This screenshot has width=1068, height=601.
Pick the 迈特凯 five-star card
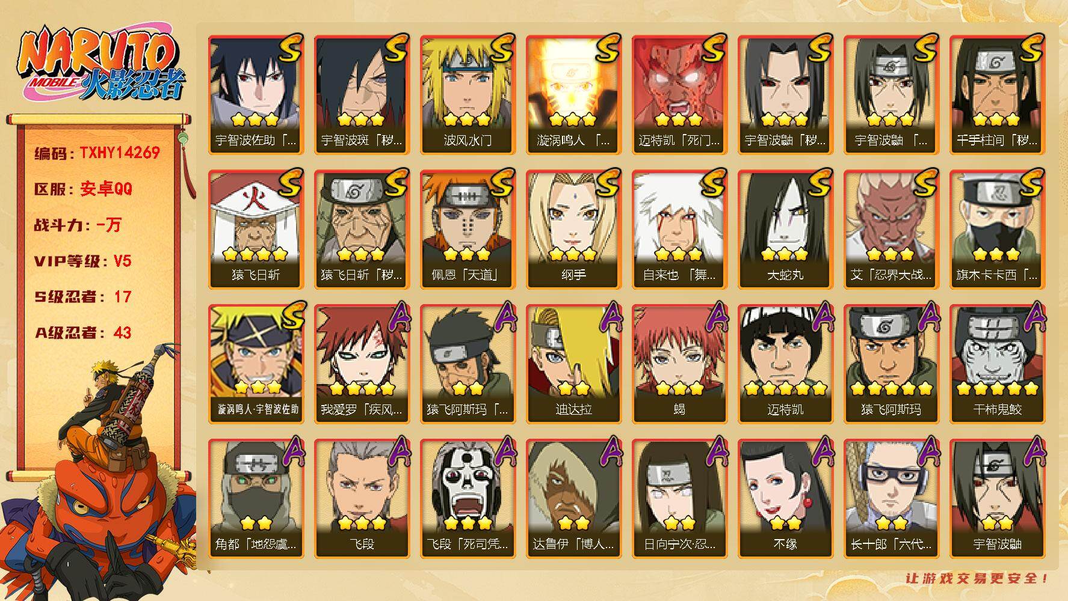point(785,364)
